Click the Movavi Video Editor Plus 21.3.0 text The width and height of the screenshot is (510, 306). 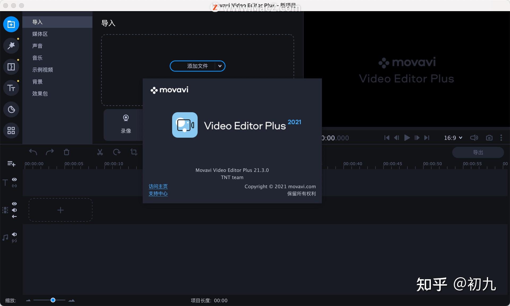(232, 170)
